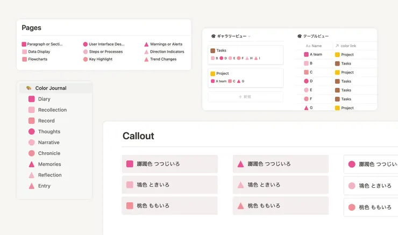
Task: Click the pink circle icon for User Interface Des...
Action: click(86, 44)
